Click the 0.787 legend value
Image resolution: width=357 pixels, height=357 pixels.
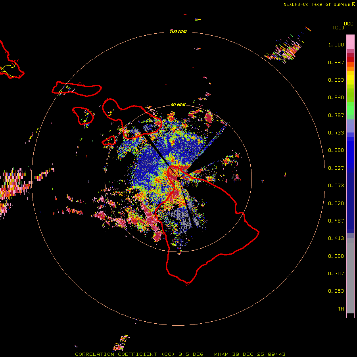(336, 115)
